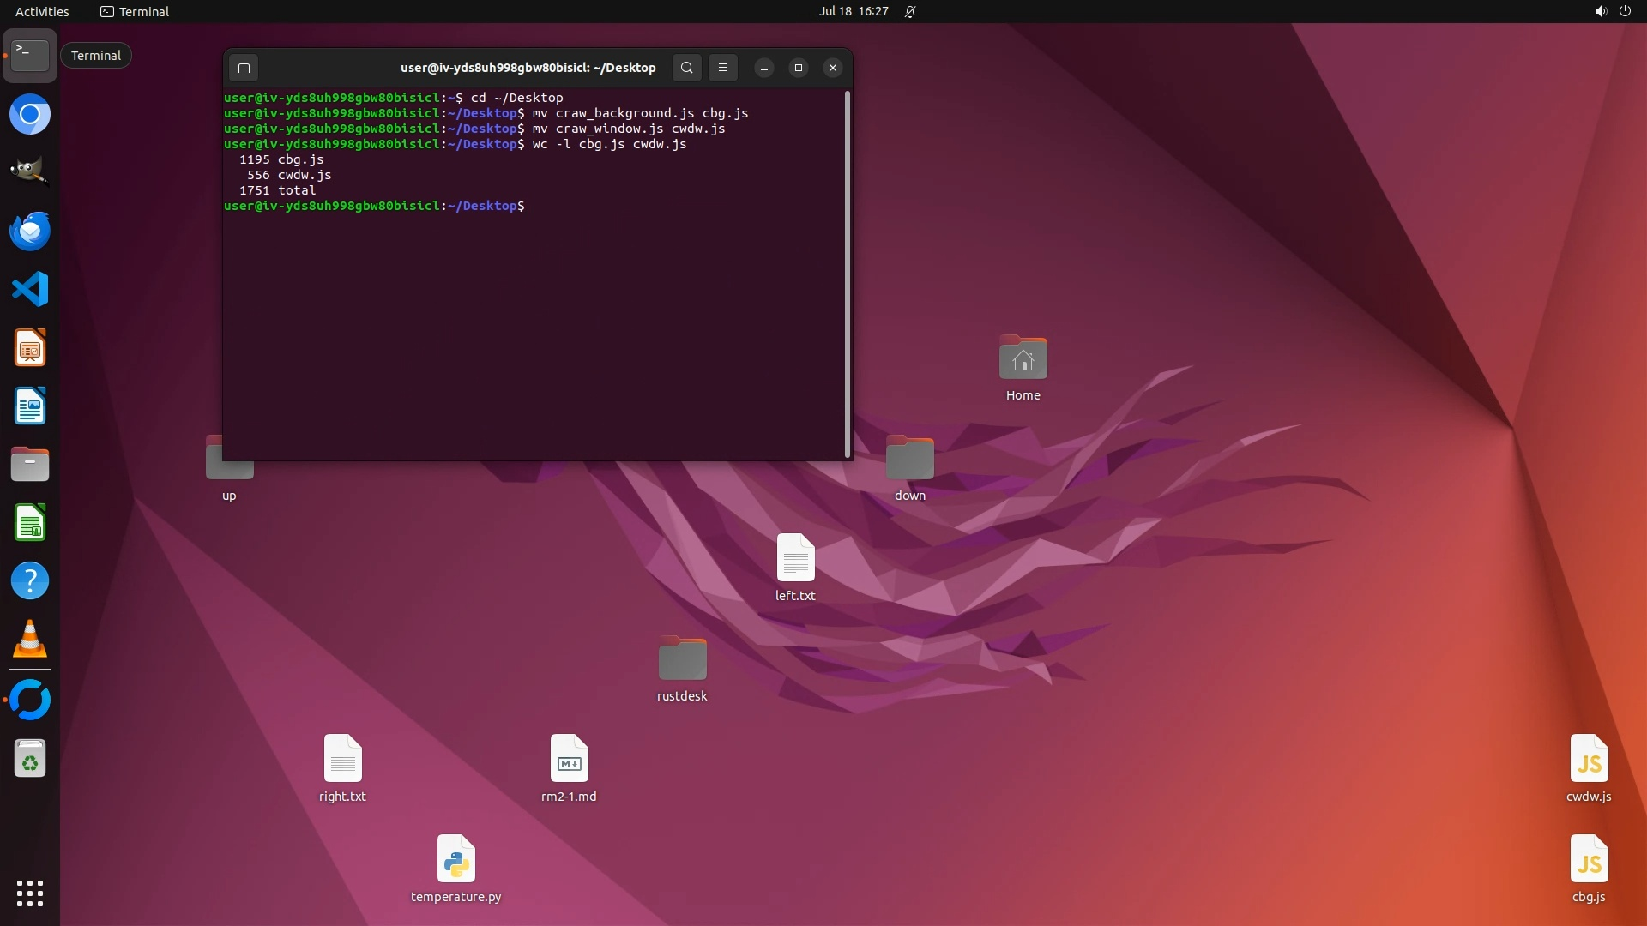Launch VLC media player from dock
The width and height of the screenshot is (1647, 926).
[30, 640]
